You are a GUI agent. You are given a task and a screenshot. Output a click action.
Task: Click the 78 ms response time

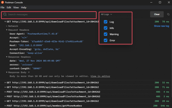coord(165,22)
